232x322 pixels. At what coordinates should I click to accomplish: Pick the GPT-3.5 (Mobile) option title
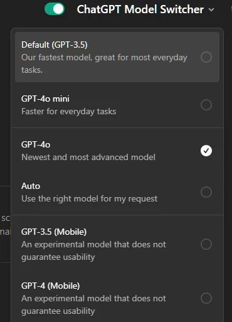point(54,232)
